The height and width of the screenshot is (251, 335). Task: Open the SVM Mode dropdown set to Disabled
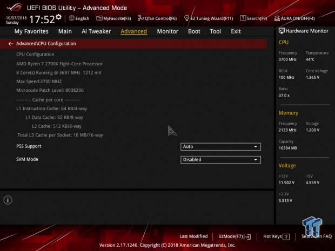[x=220, y=160]
